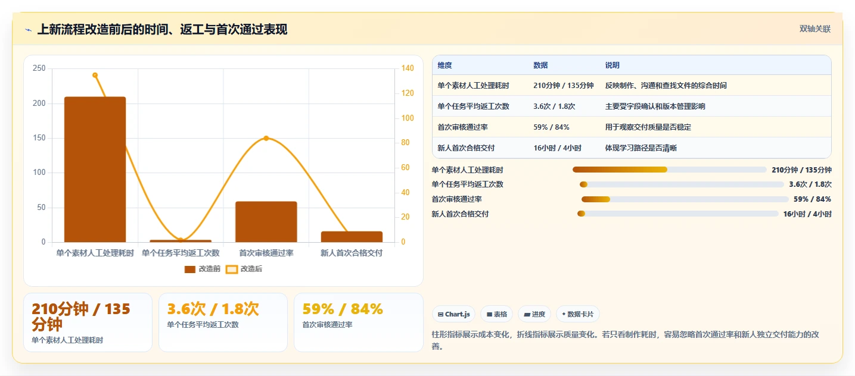Click the 单个任务平均返工次数 table row label

point(473,106)
